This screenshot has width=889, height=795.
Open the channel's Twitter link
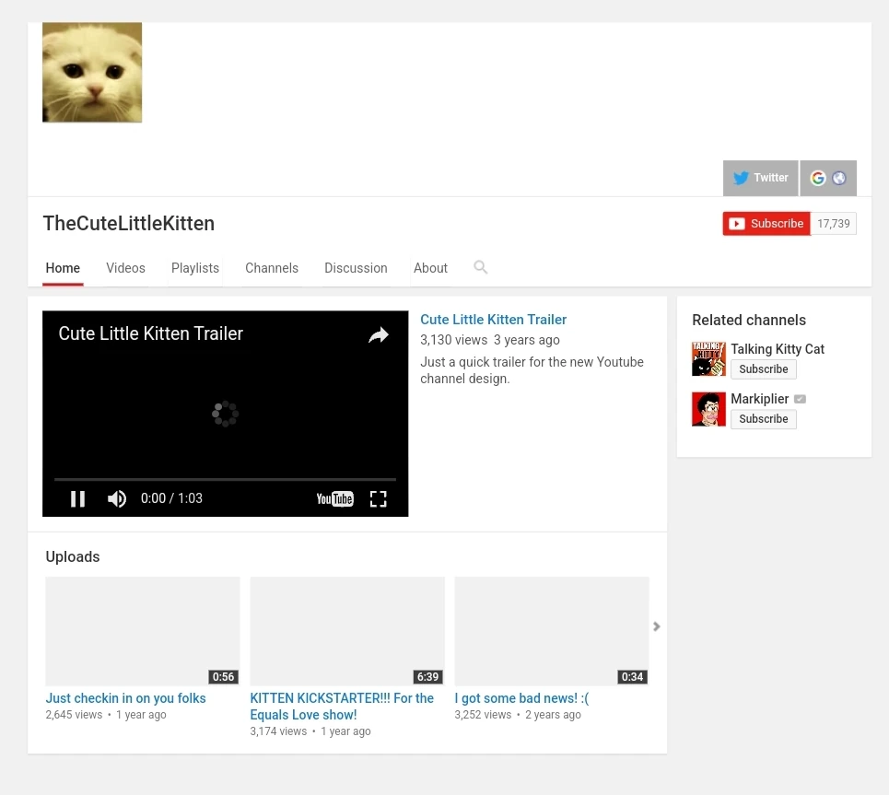(x=760, y=178)
